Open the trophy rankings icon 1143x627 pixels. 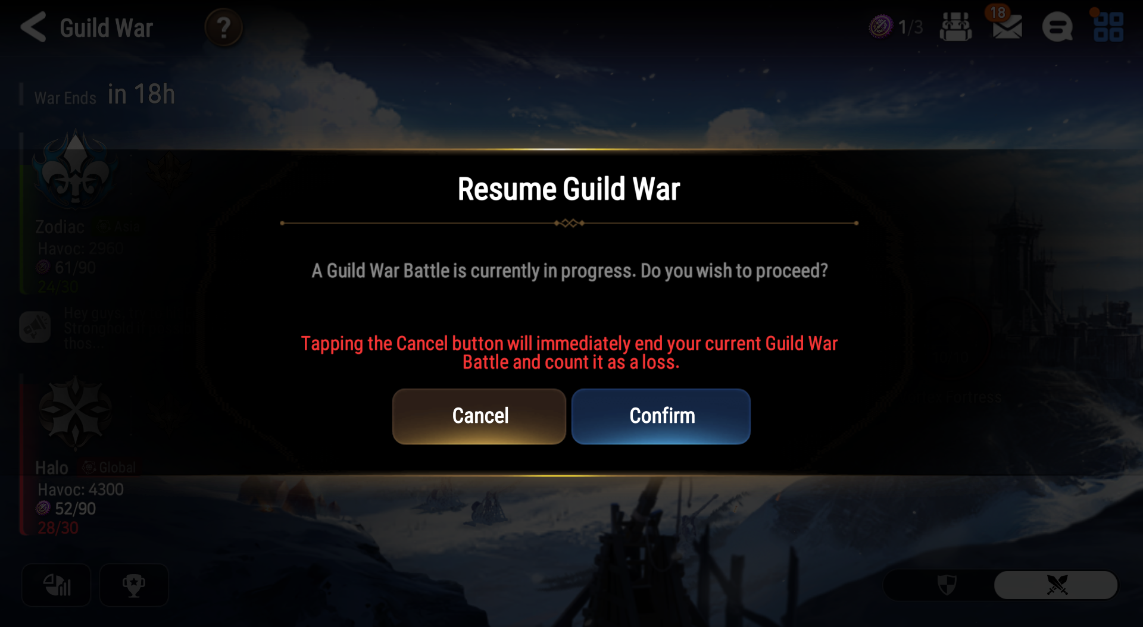coord(134,585)
